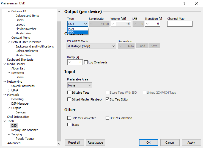
Task: Click the Reset page button
Action: click(x=96, y=143)
